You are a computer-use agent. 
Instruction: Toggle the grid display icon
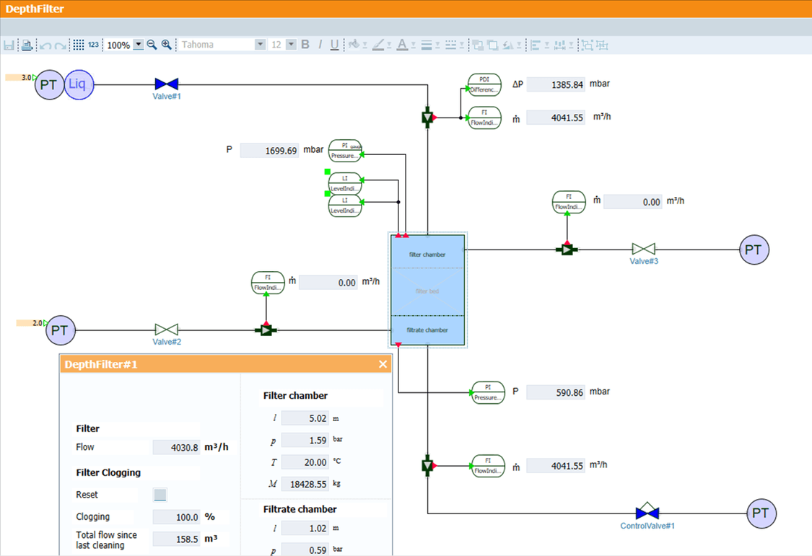click(79, 45)
